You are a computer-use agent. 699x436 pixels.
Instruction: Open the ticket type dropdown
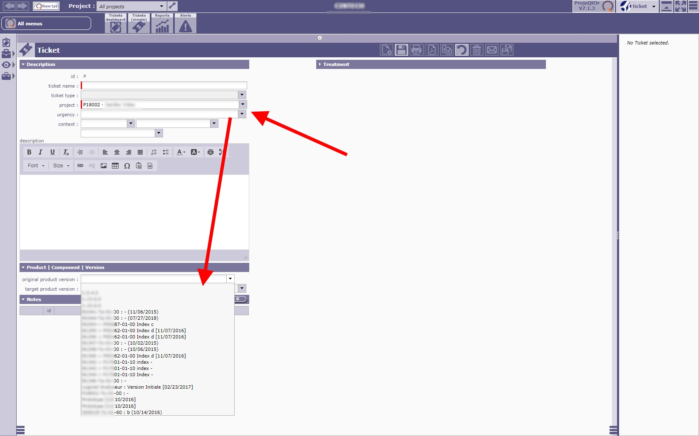click(x=242, y=95)
